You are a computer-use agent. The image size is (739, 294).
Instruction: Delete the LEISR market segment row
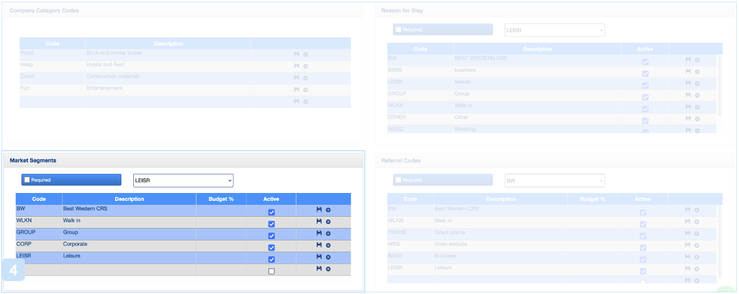[x=328, y=257]
